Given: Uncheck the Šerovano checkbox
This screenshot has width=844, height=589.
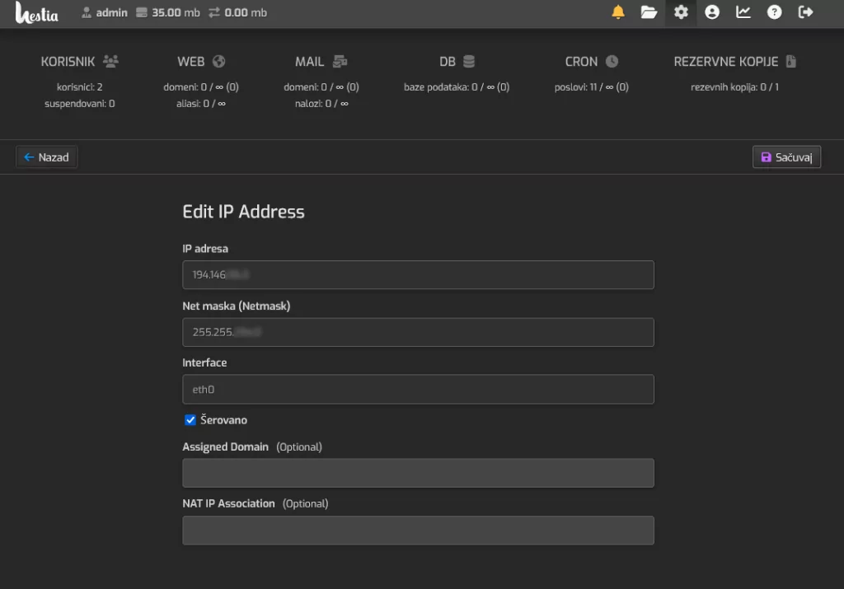Looking at the screenshot, I should tap(190, 420).
